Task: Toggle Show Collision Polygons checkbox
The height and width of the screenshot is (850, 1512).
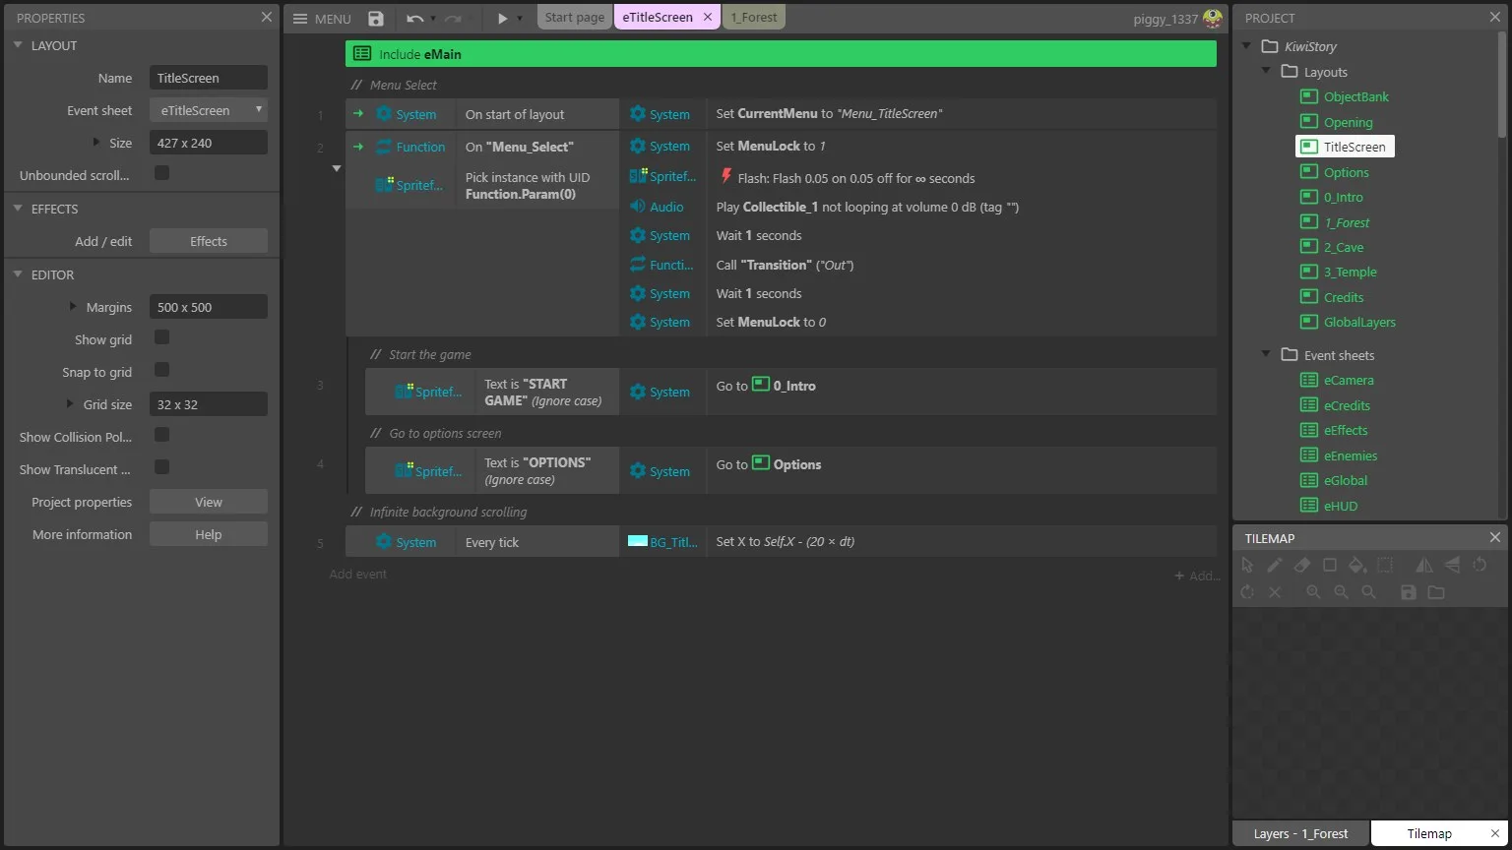Action: coord(162,435)
